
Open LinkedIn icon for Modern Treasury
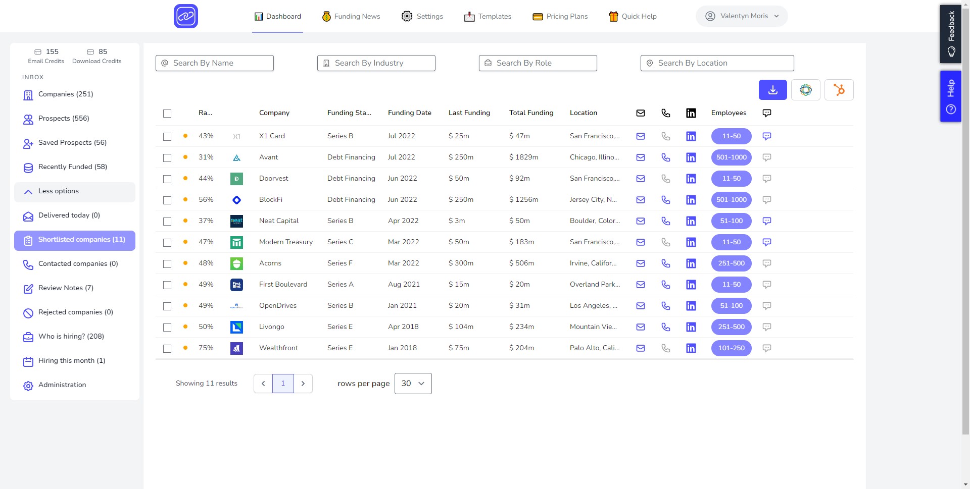point(691,242)
